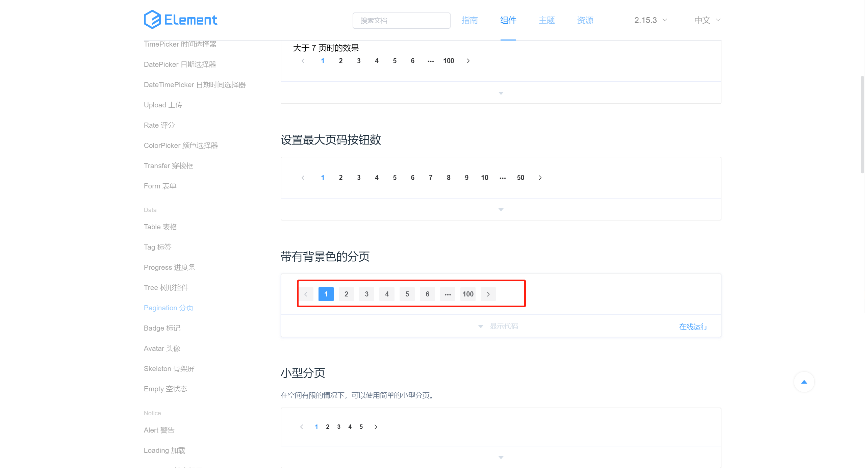Click page 4 in background-color pagination

pyautogui.click(x=387, y=294)
